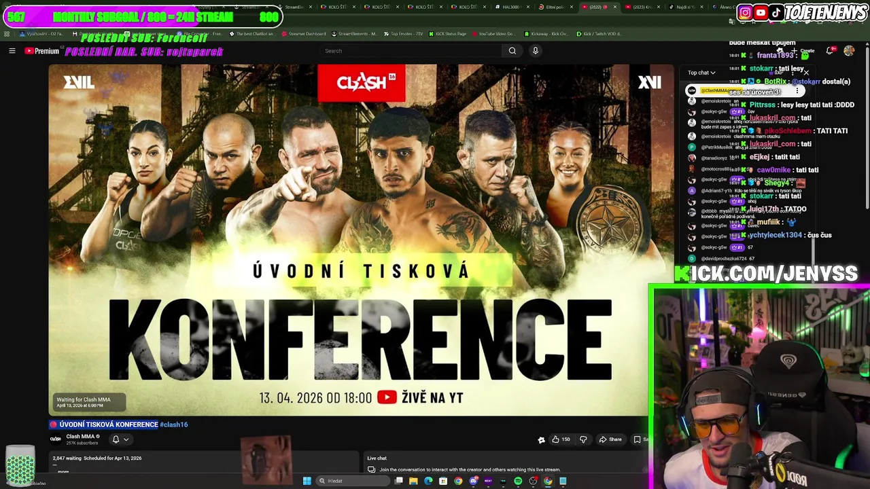Open the Instagram icon in stream overlay
The width and height of the screenshot is (870, 489).
point(745,12)
